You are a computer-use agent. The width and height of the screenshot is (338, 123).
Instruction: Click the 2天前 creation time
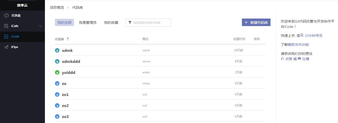click(238, 72)
